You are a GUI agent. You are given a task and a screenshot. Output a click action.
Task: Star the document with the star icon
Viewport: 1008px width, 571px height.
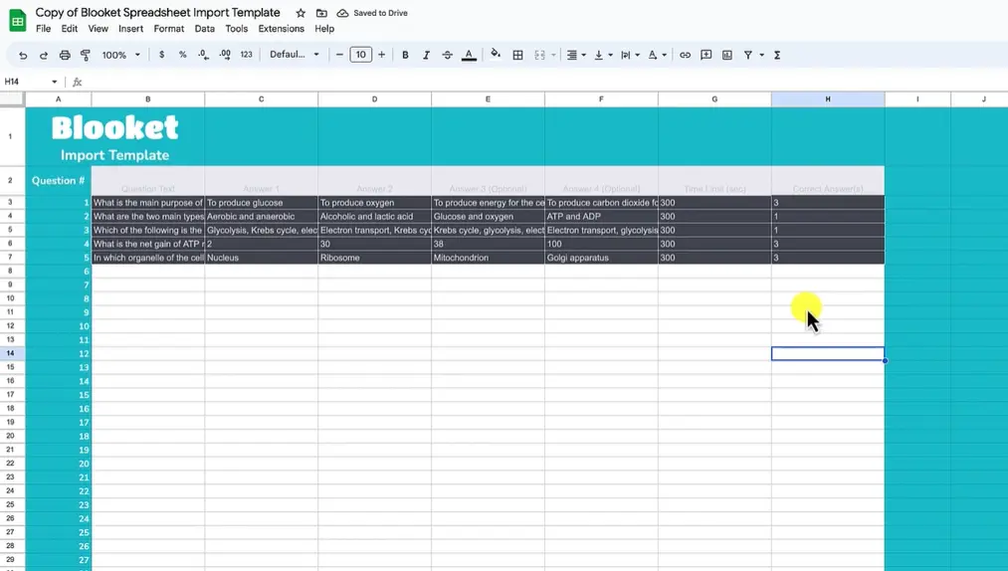point(301,13)
